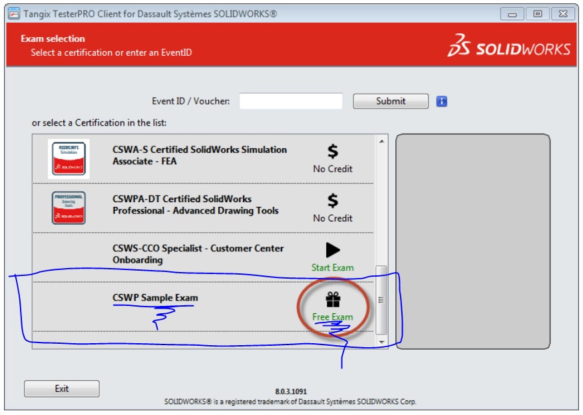This screenshot has width=583, height=415.
Task: Maximize the TesterPRO window
Action: 538,14
